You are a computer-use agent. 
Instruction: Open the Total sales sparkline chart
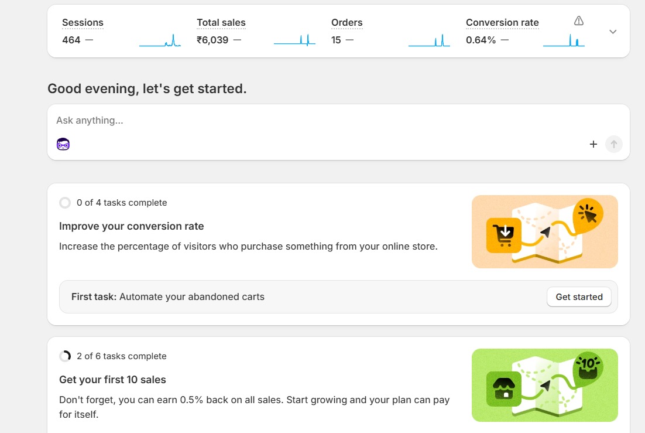click(x=294, y=40)
